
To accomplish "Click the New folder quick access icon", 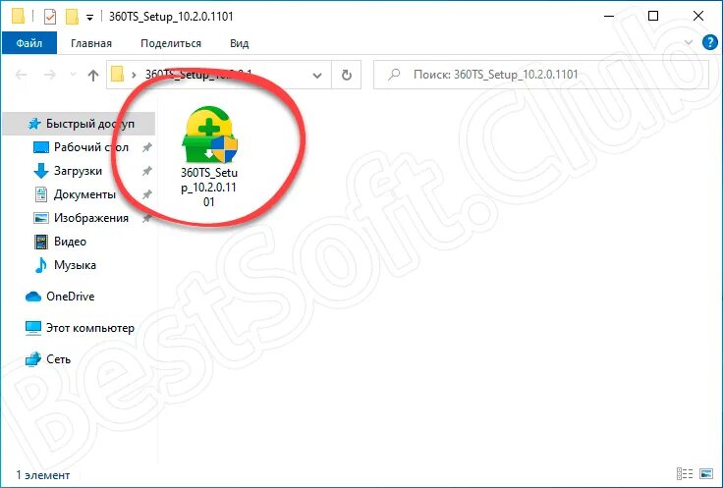I will (x=72, y=17).
